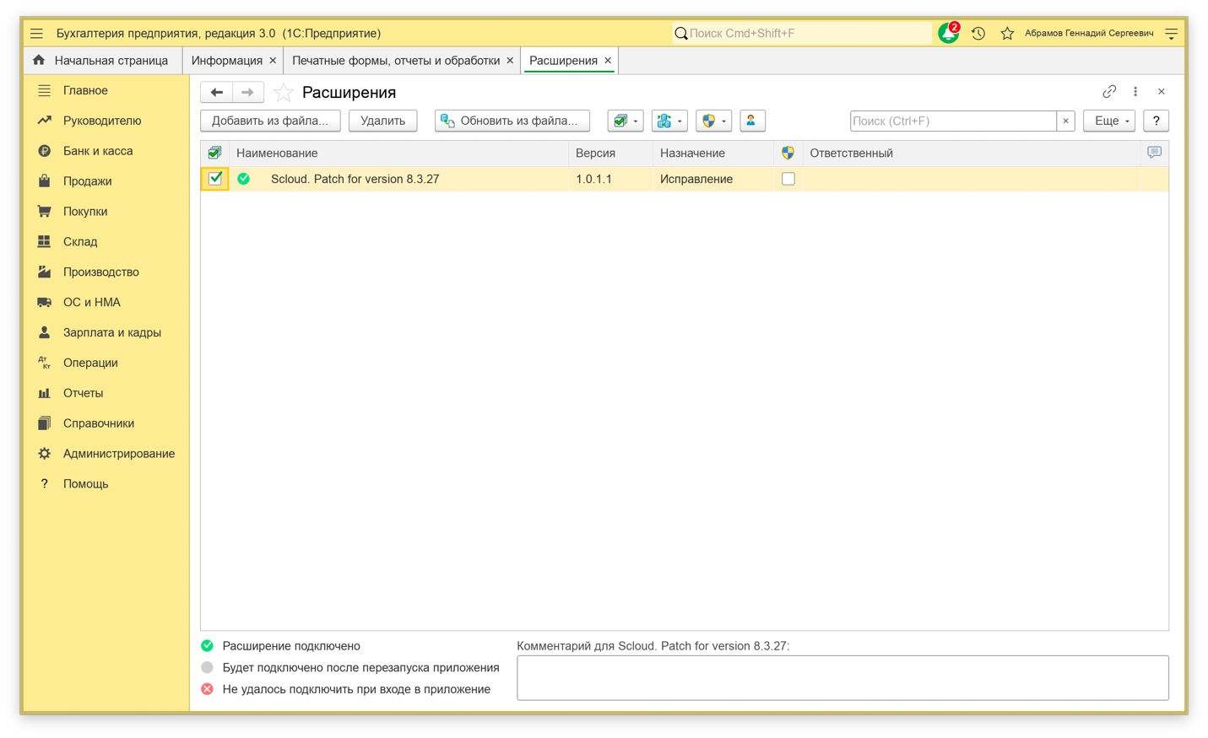Open the Покупки section

click(x=85, y=212)
